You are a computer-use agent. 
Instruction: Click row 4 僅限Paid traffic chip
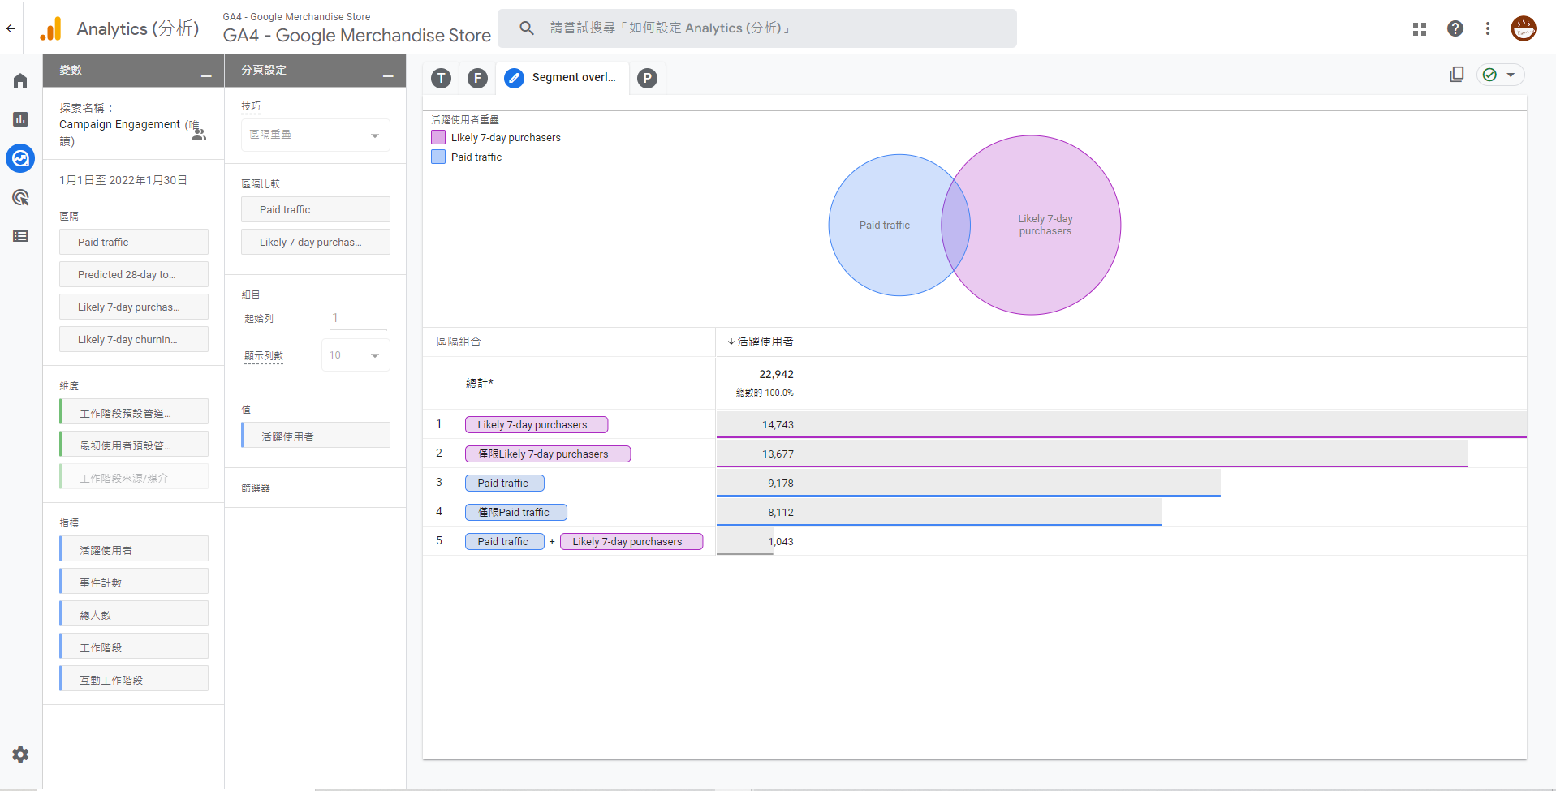coord(516,512)
